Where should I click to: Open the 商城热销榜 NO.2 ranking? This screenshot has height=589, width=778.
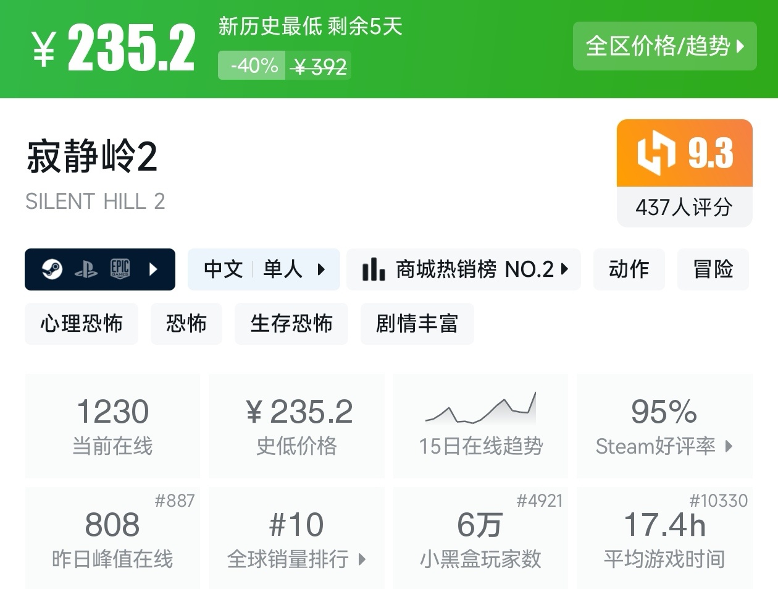[x=464, y=269]
